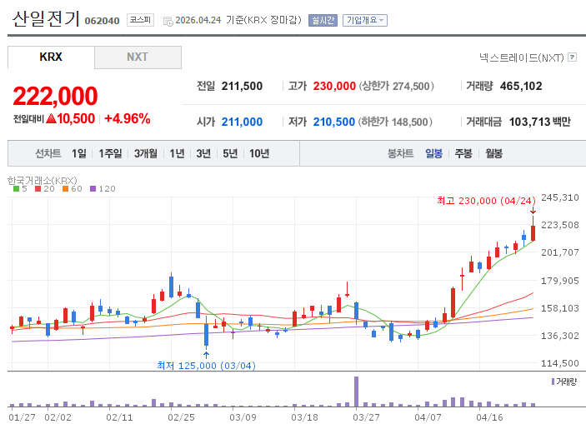Click the stock name 산일전기

[x=46, y=18]
